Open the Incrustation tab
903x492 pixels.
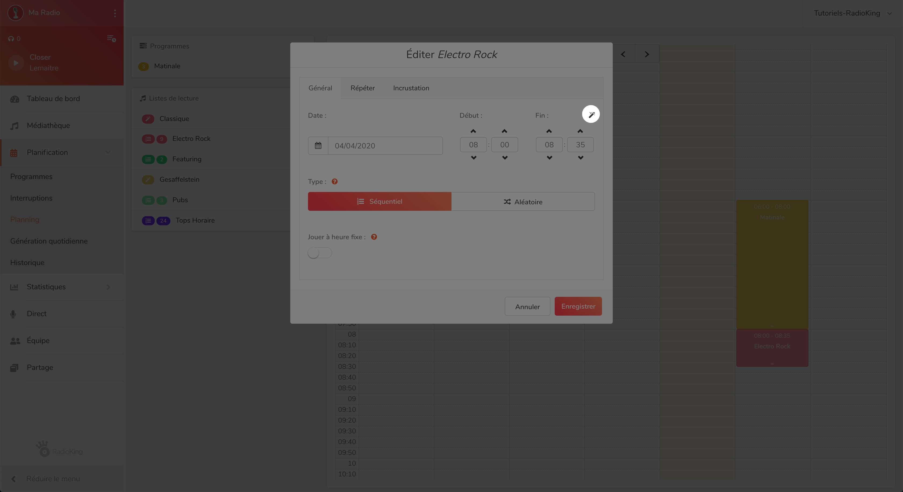point(411,88)
